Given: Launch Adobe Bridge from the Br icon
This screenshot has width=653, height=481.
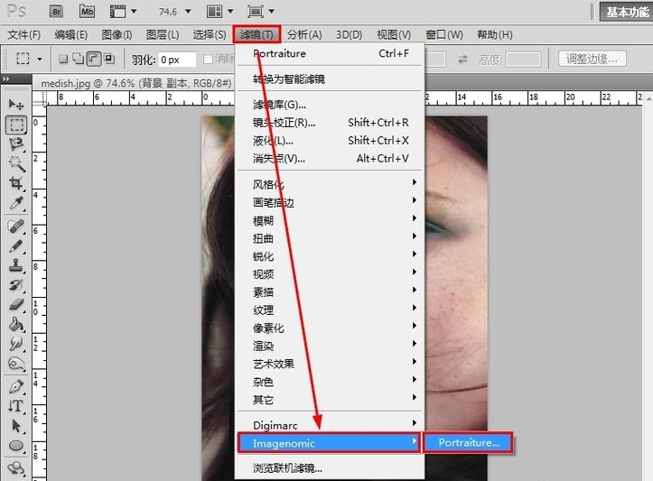Looking at the screenshot, I should (56, 11).
